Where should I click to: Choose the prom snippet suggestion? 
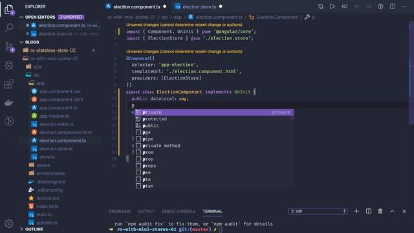click(214, 153)
